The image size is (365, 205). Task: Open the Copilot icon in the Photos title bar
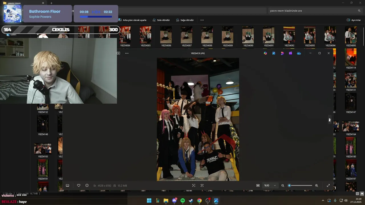click(x=265, y=53)
